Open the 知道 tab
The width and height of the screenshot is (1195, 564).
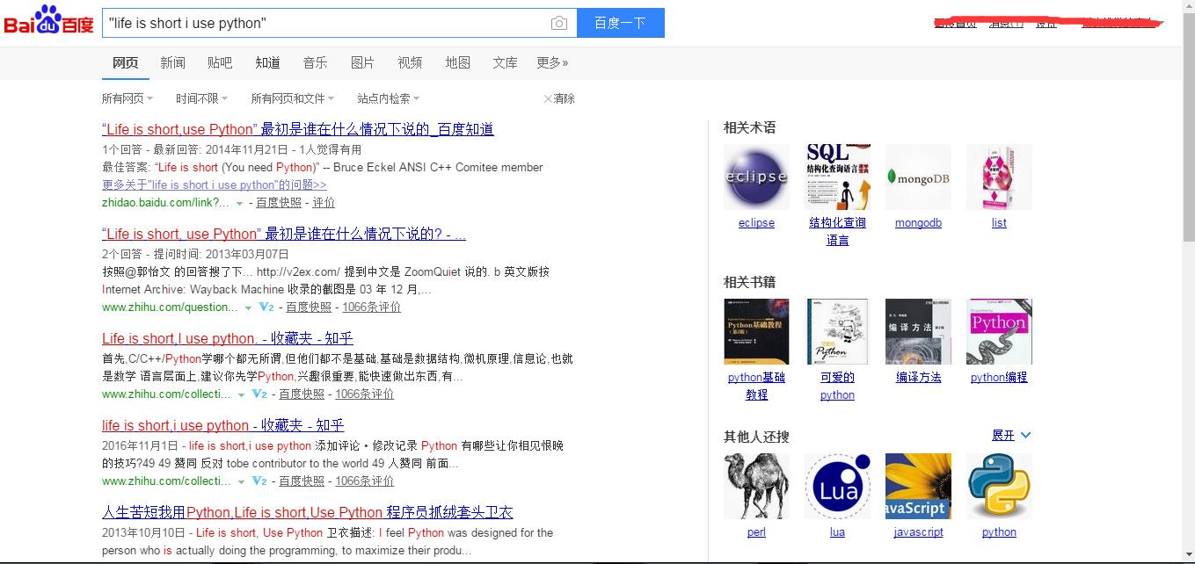267,62
